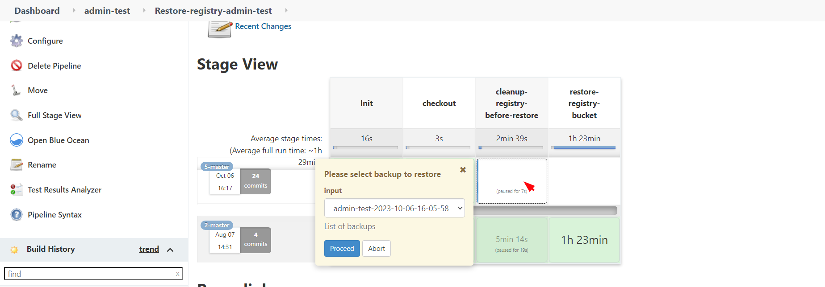Collapse the Build History panel chevron

click(x=170, y=250)
